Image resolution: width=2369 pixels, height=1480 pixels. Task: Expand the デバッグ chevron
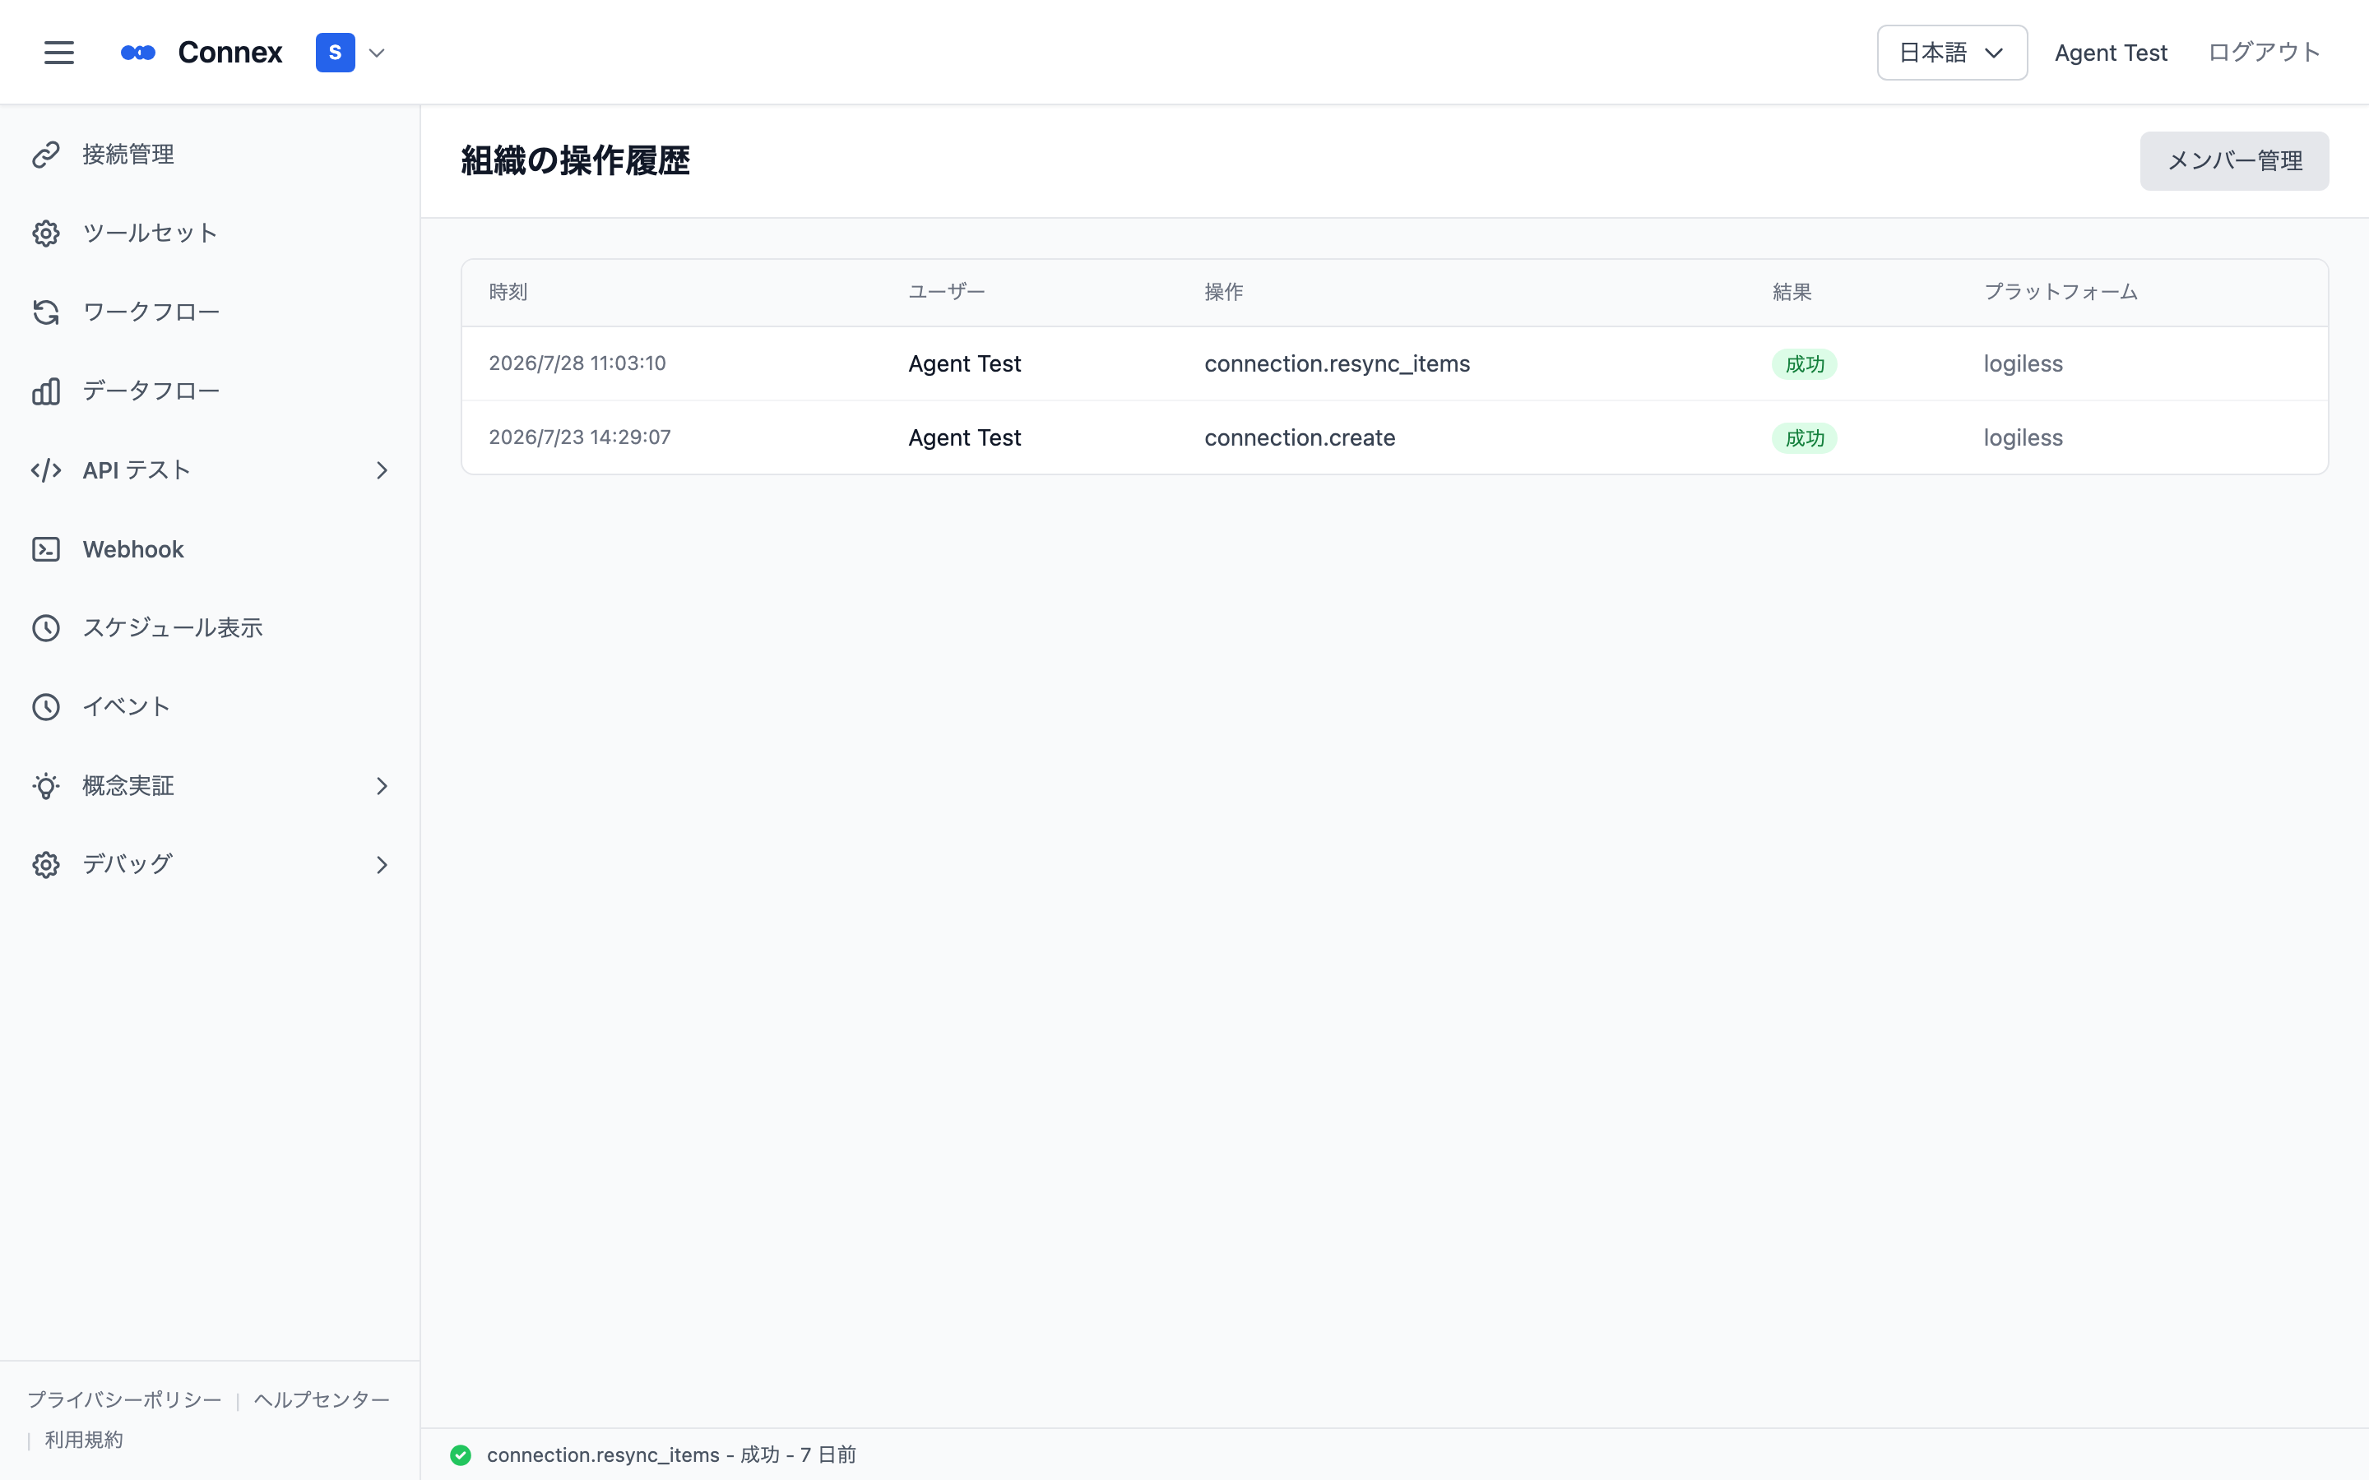pyautogui.click(x=382, y=865)
